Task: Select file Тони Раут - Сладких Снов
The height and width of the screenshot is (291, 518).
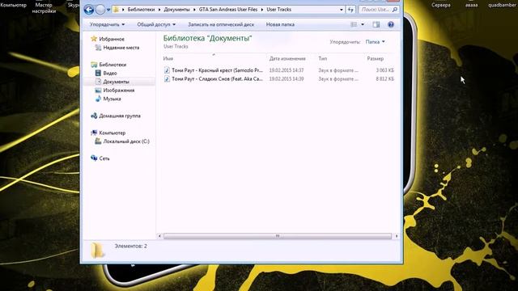Action: [218, 79]
